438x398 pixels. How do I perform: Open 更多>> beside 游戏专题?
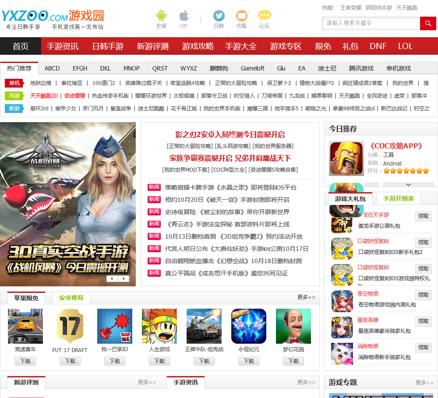coord(424,382)
